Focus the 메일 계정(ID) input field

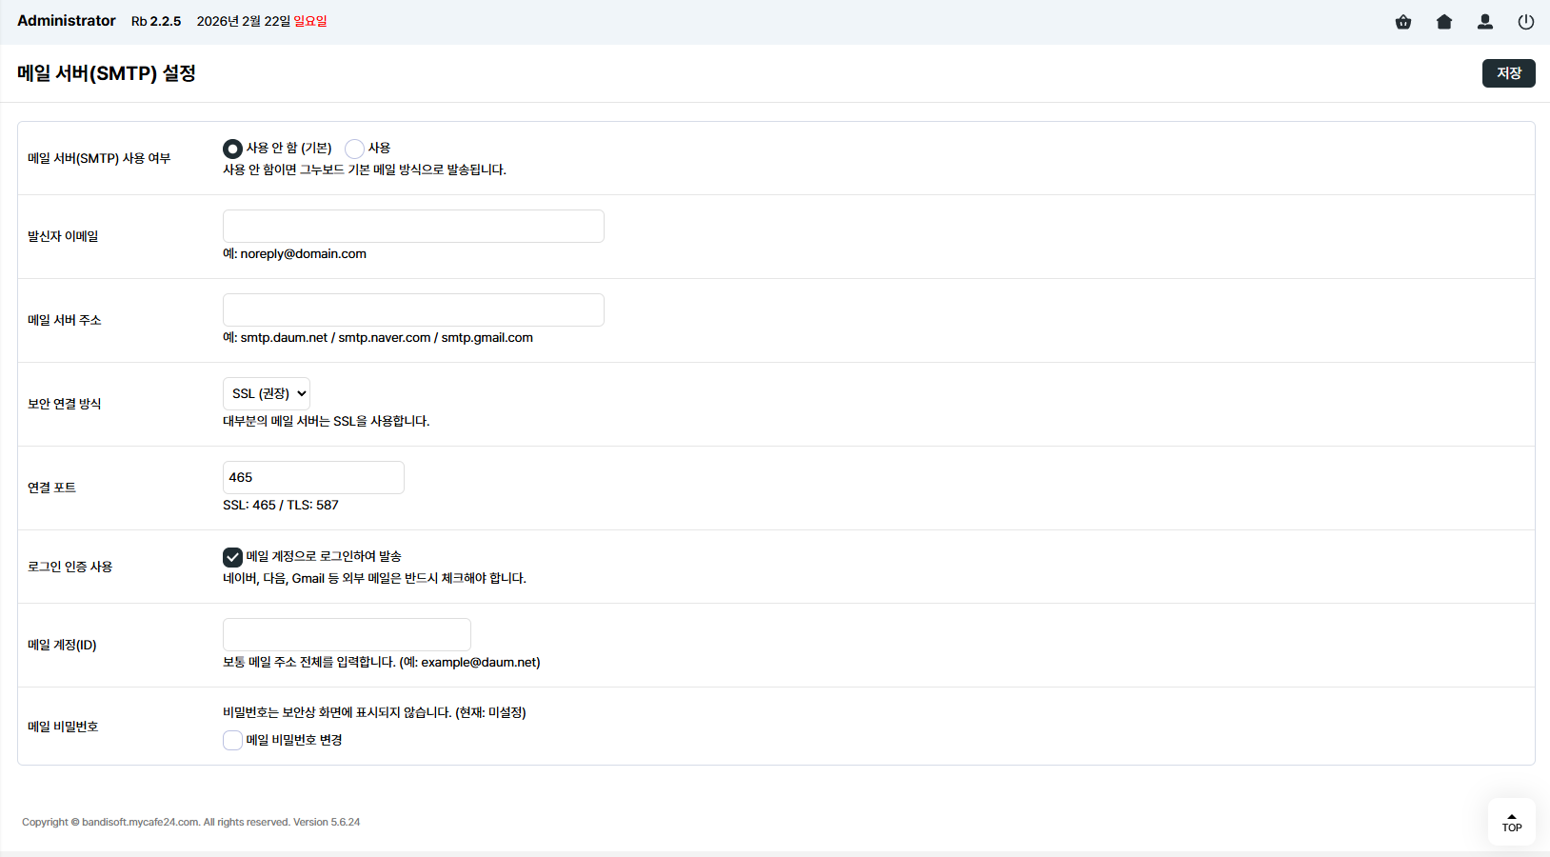coord(347,635)
